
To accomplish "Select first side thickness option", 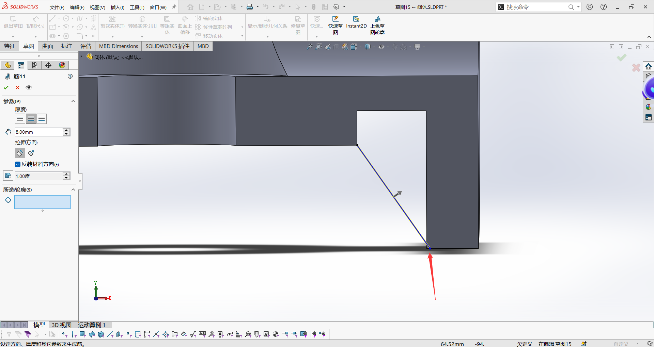I will [x=20, y=119].
